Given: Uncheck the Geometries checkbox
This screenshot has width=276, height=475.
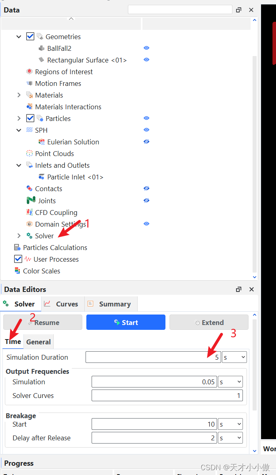Looking at the screenshot, I should coord(30,37).
